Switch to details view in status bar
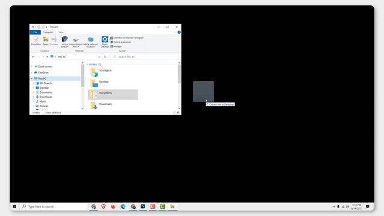Image resolution: width=384 pixels, height=216 pixels. 175,113
